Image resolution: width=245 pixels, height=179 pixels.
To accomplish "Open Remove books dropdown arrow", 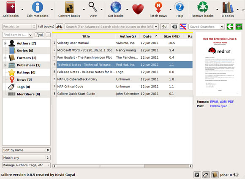I will click(217, 9).
